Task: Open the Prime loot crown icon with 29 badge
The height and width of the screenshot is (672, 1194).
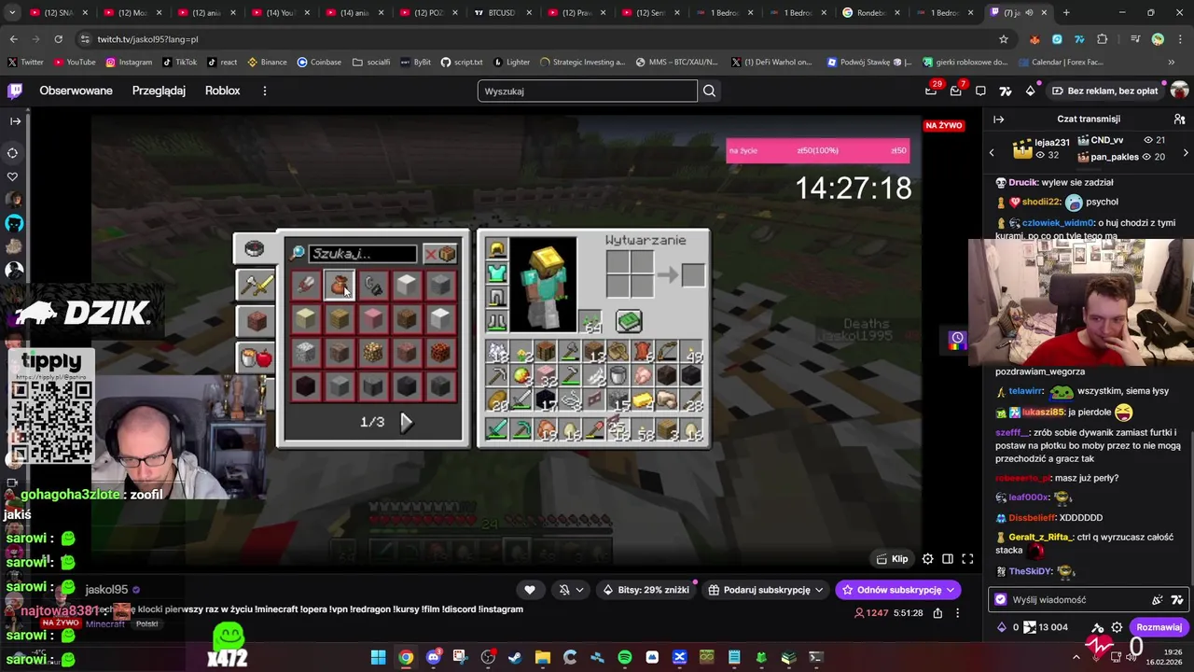Action: [931, 91]
